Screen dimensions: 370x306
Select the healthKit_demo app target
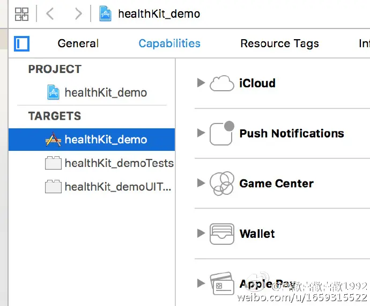92,140
